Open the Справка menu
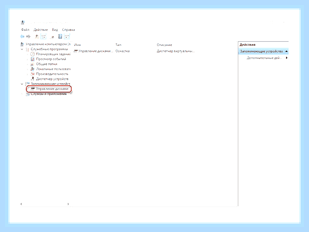Viewport: 309px width, 232px height. point(68,30)
